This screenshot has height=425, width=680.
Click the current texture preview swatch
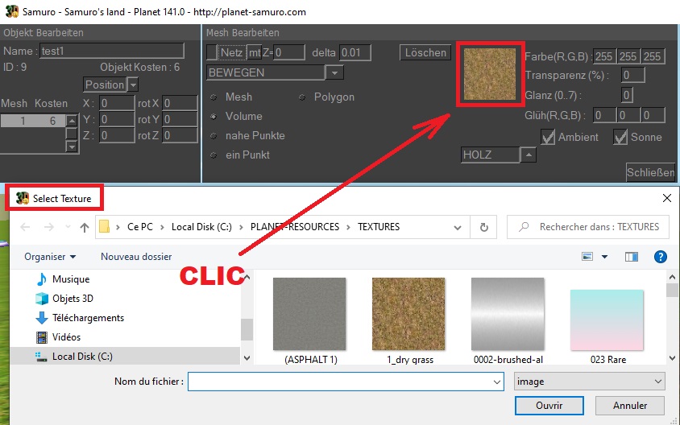491,74
